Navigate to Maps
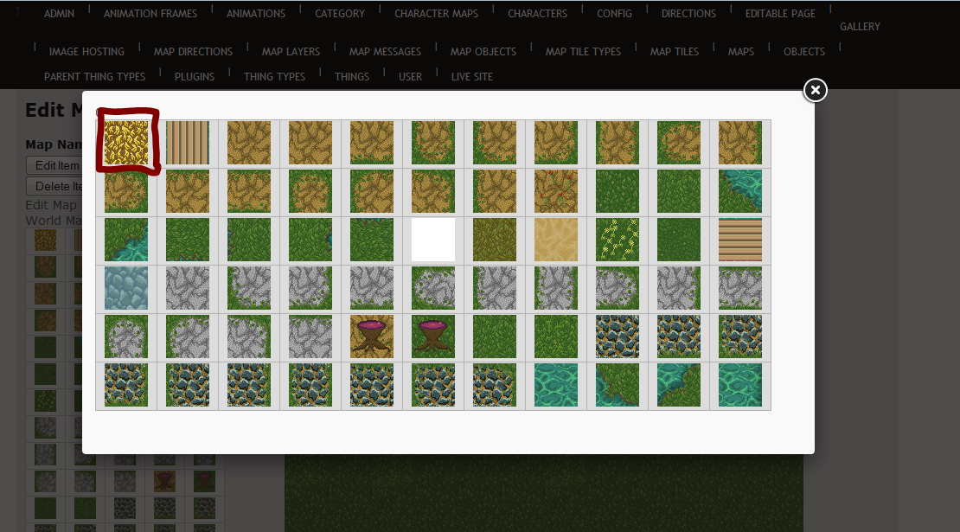This screenshot has height=532, width=960. [741, 52]
